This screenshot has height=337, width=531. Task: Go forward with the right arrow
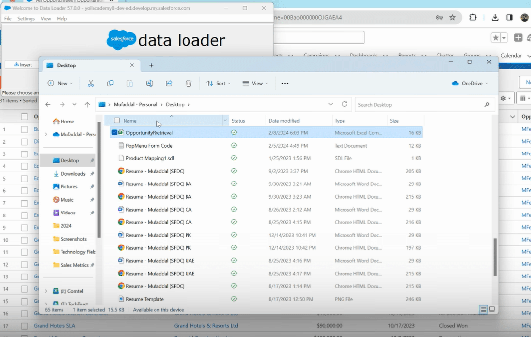pos(62,105)
